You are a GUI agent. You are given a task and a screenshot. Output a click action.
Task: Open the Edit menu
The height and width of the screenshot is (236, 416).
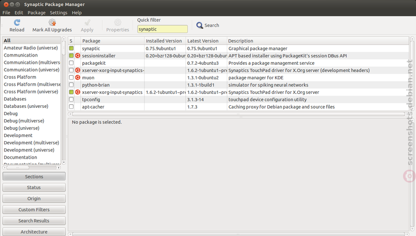pyautogui.click(x=19, y=12)
